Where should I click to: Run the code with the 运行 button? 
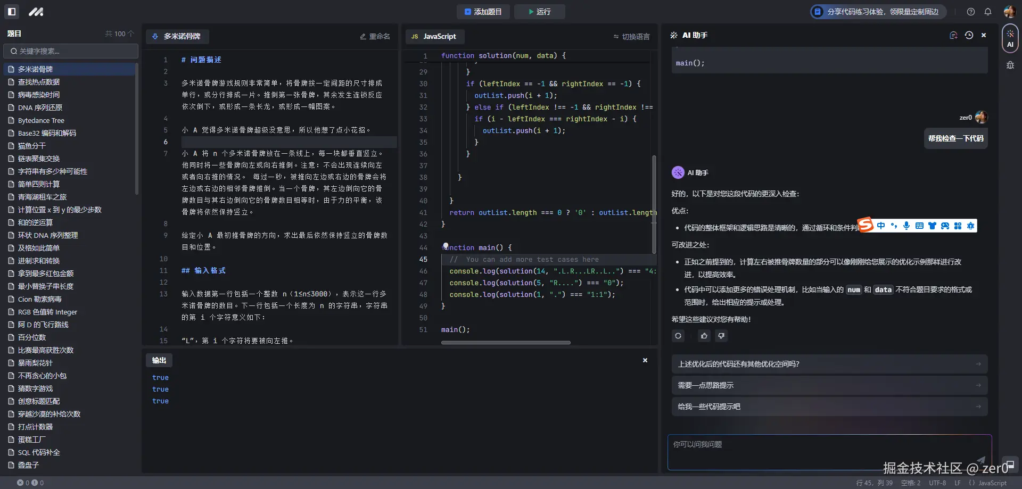click(539, 11)
